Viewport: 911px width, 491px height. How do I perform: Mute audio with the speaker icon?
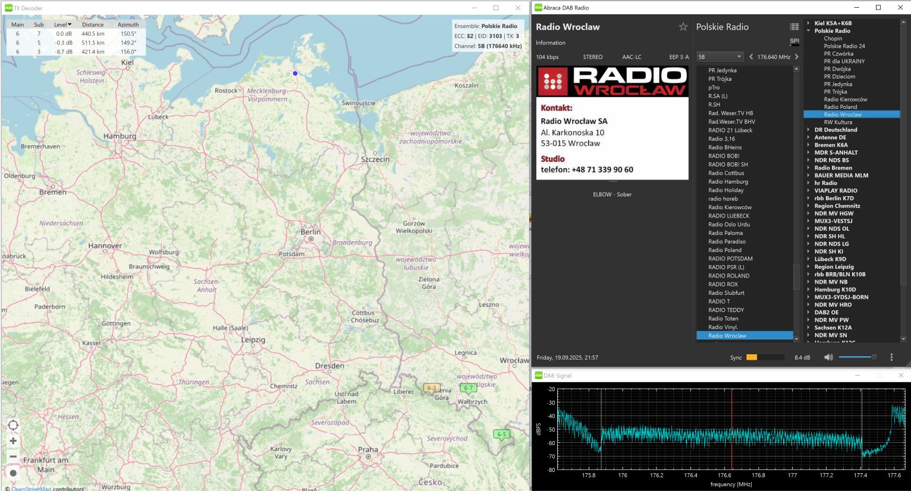[828, 357]
